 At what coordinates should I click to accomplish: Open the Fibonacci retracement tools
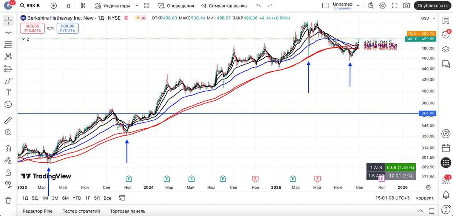tap(8, 45)
